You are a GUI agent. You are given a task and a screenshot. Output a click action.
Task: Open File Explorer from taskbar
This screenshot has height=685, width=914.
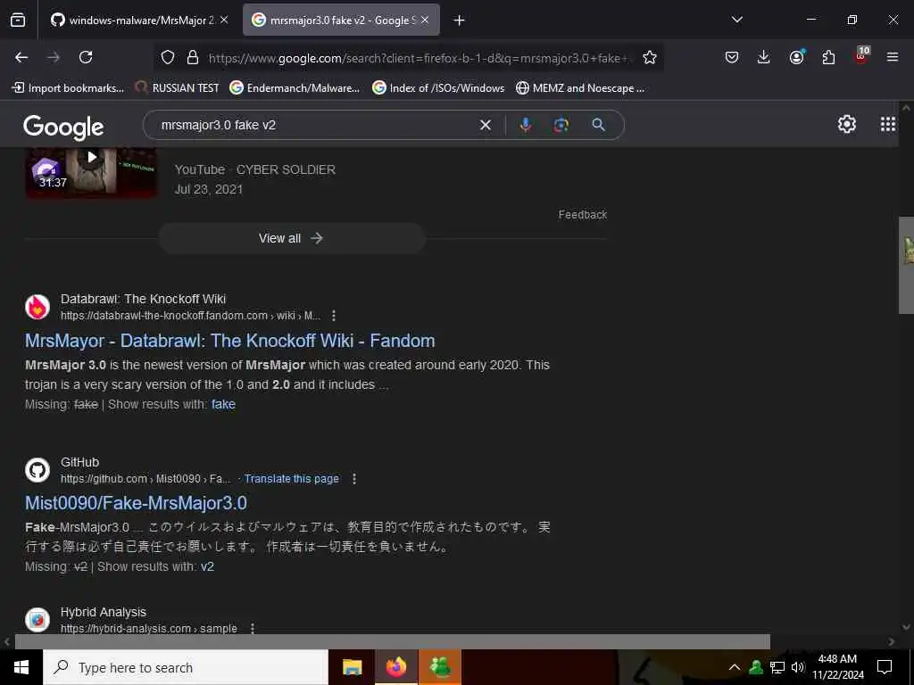pos(352,667)
